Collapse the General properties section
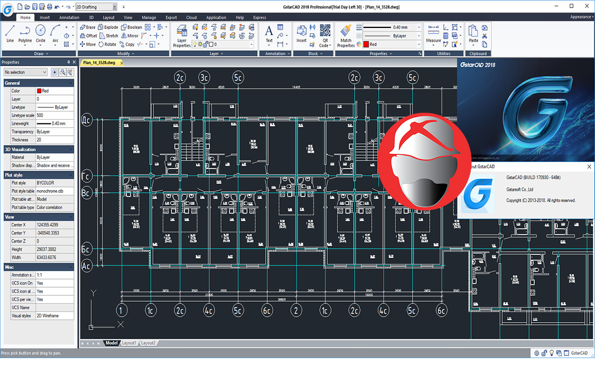This screenshot has height=379, width=595. (x=39, y=83)
